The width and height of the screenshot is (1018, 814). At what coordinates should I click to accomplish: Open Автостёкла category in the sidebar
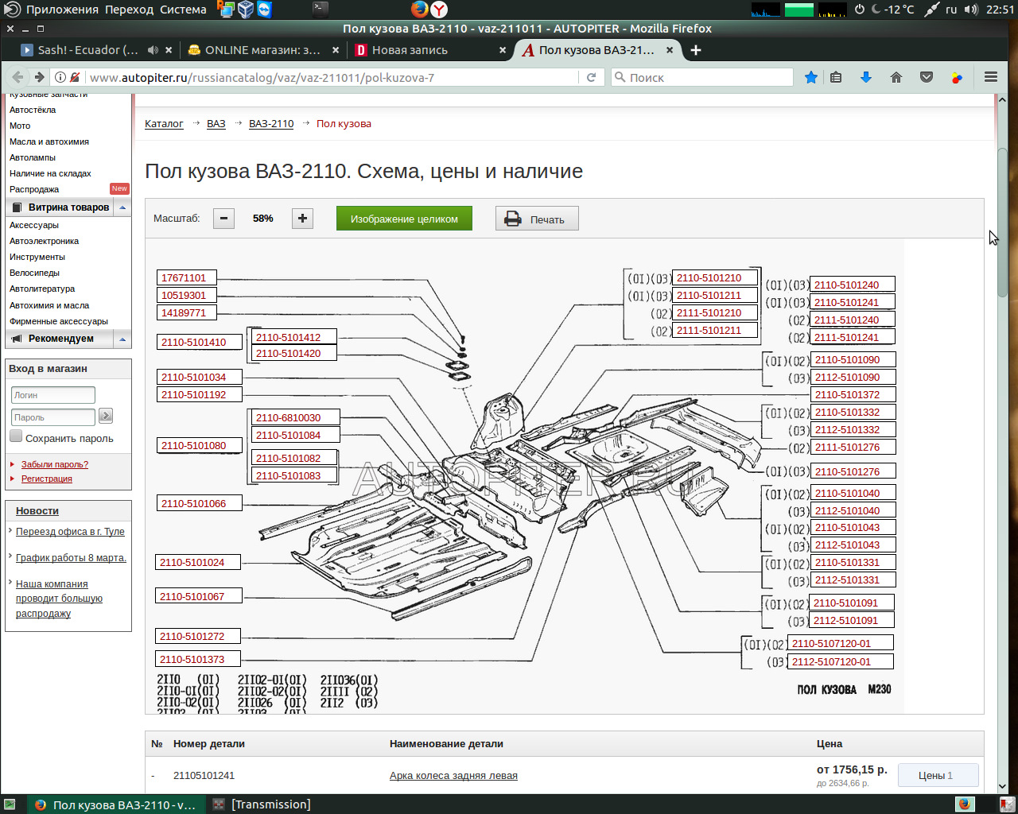(33, 110)
